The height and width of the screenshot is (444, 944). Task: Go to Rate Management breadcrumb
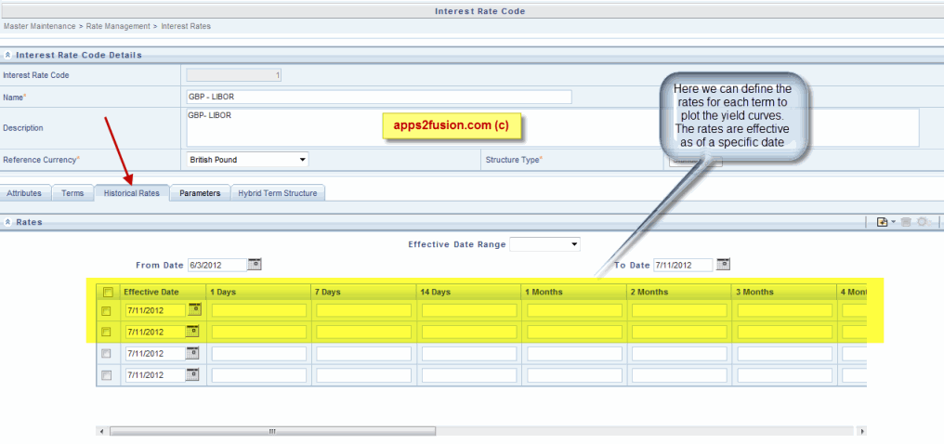coord(117,26)
